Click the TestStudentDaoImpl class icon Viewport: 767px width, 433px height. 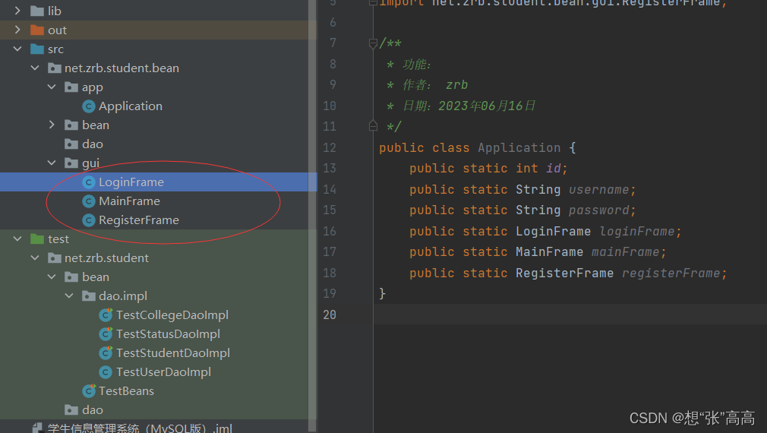pos(106,353)
